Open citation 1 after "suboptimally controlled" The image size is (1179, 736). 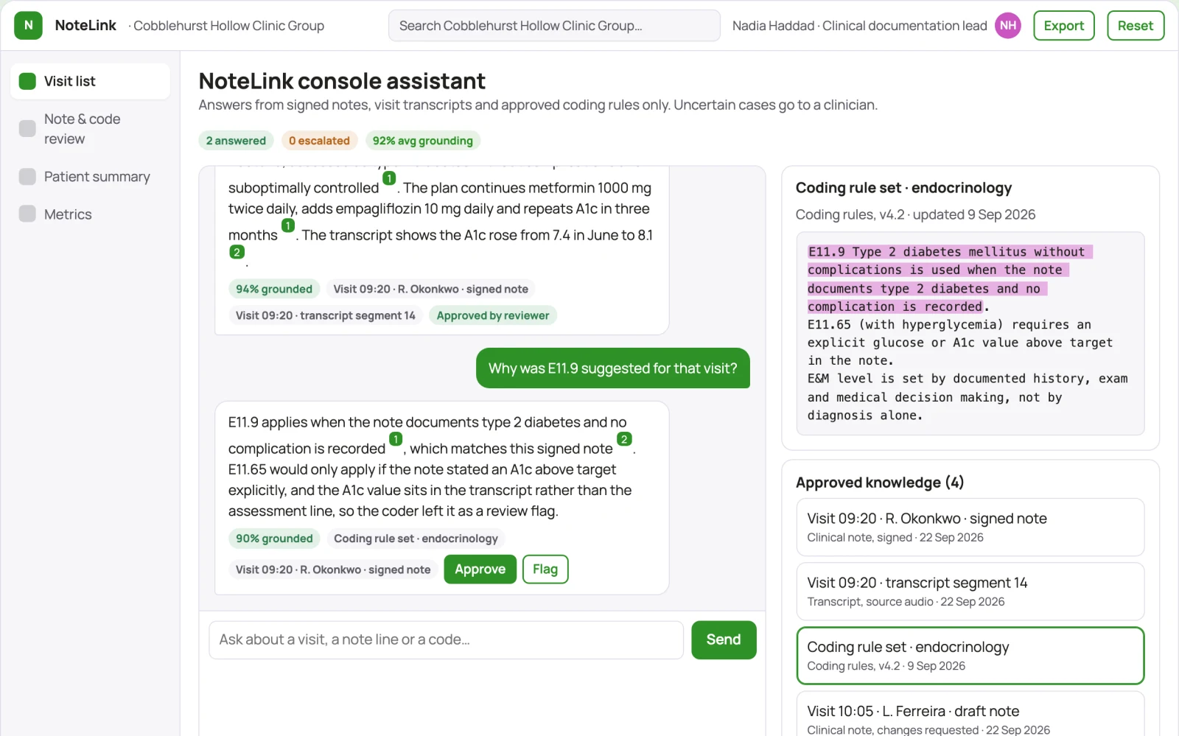tap(389, 178)
